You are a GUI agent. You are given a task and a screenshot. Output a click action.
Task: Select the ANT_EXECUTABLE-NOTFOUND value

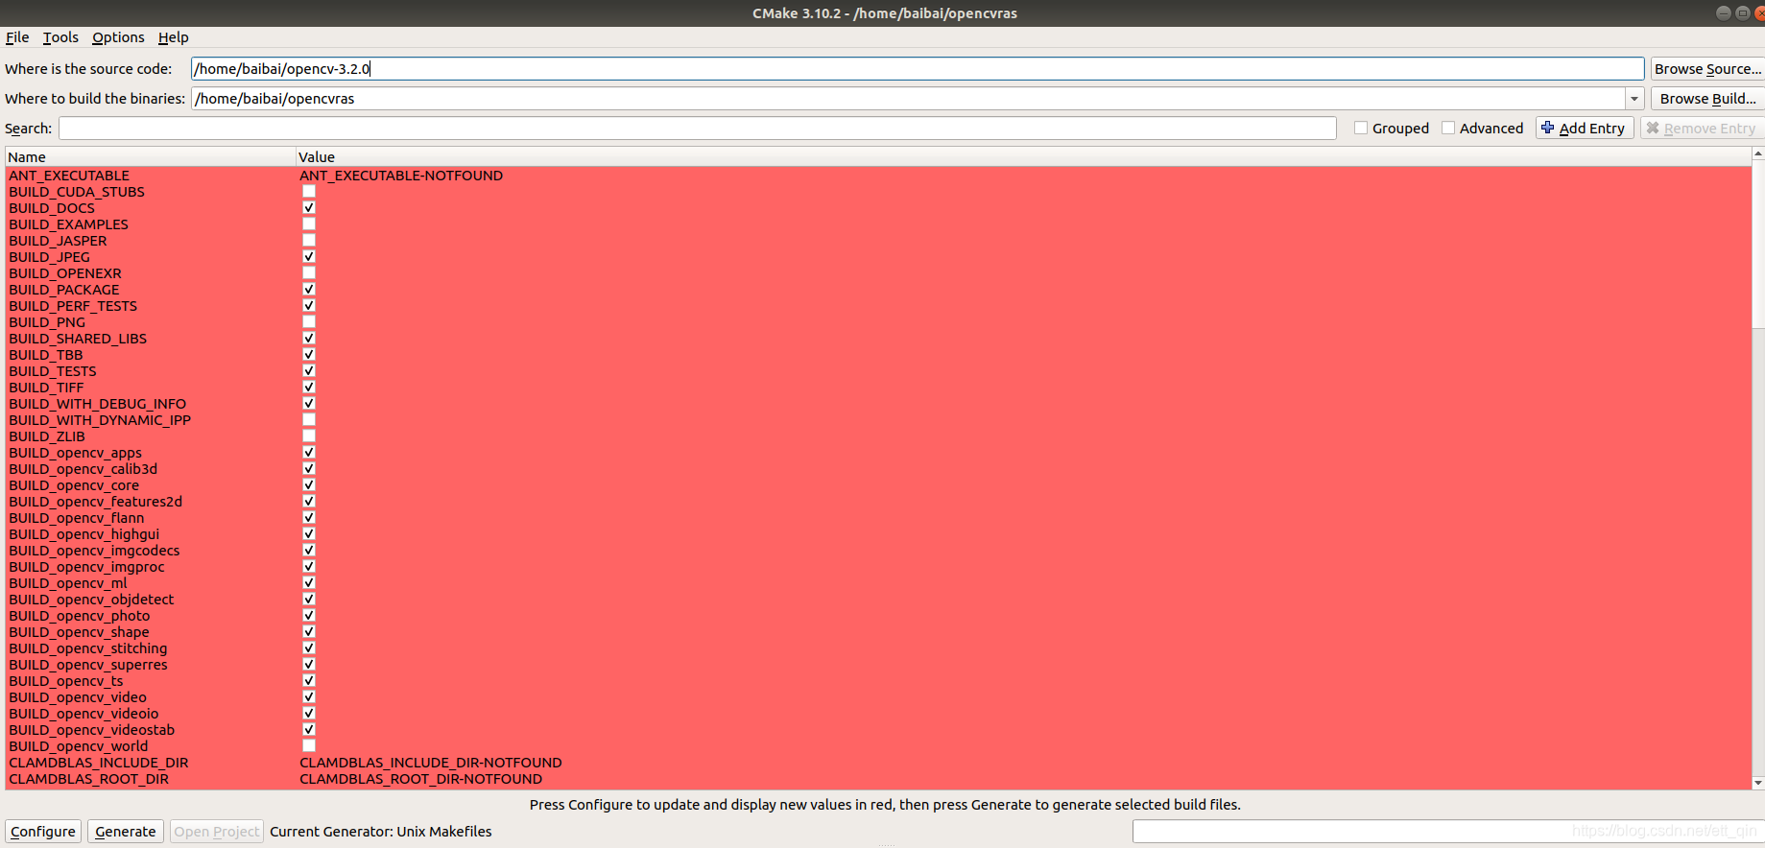click(x=401, y=176)
